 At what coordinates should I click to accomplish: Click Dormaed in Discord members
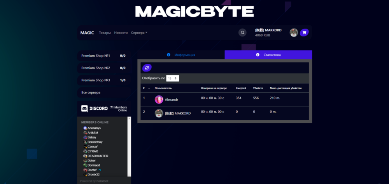(x=94, y=165)
